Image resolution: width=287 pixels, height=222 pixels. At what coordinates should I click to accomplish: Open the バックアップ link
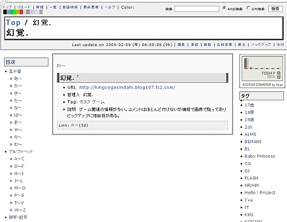click(x=261, y=44)
